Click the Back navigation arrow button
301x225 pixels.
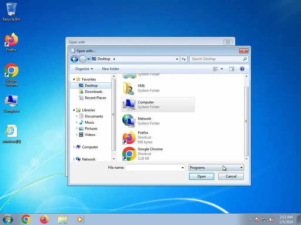pos(74,59)
